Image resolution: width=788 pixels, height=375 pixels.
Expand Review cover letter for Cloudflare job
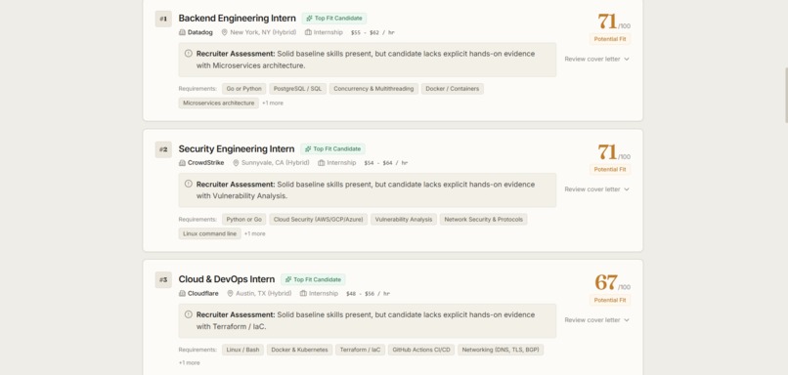596,319
